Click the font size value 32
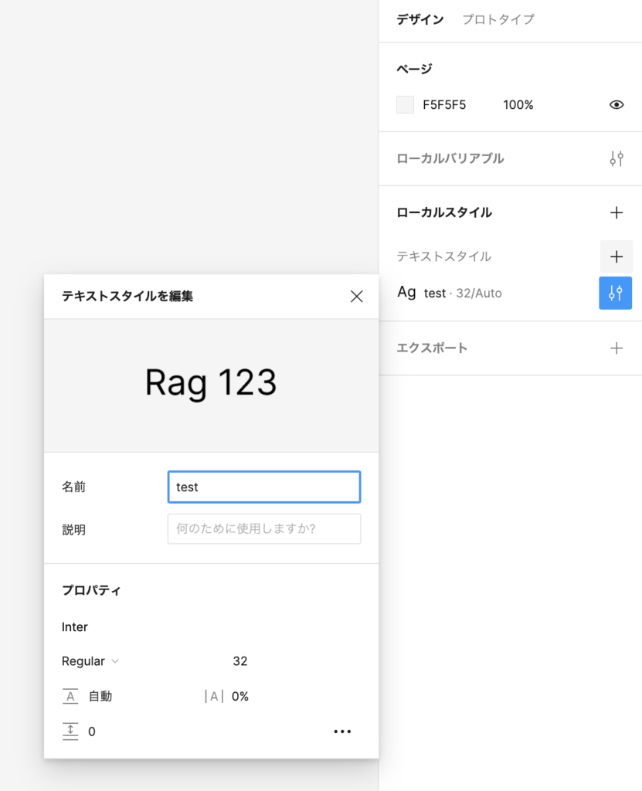This screenshot has width=642, height=791. tap(239, 661)
